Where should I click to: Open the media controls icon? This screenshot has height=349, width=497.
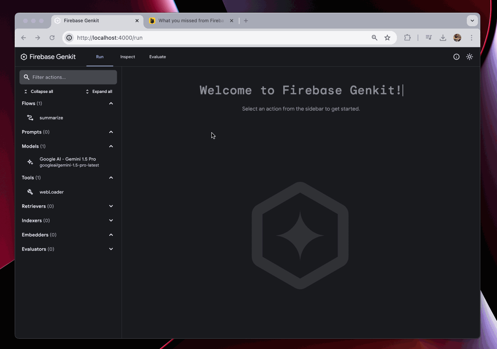pos(429,38)
